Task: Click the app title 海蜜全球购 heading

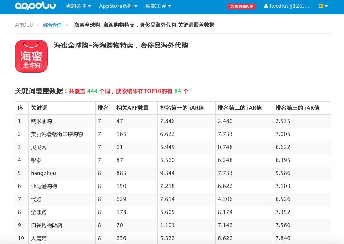Action: (121, 45)
